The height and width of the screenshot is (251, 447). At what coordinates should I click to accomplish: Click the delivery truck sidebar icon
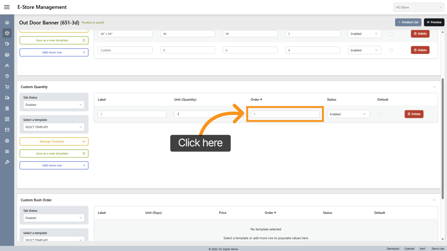coord(7,98)
